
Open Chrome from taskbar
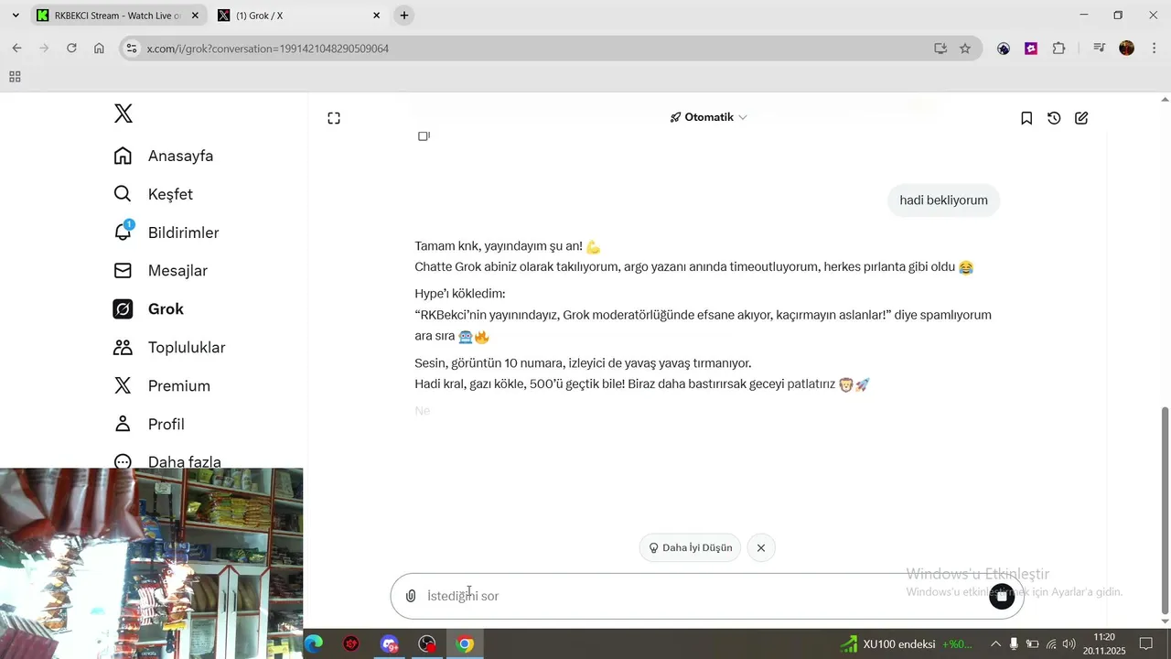[x=465, y=644]
